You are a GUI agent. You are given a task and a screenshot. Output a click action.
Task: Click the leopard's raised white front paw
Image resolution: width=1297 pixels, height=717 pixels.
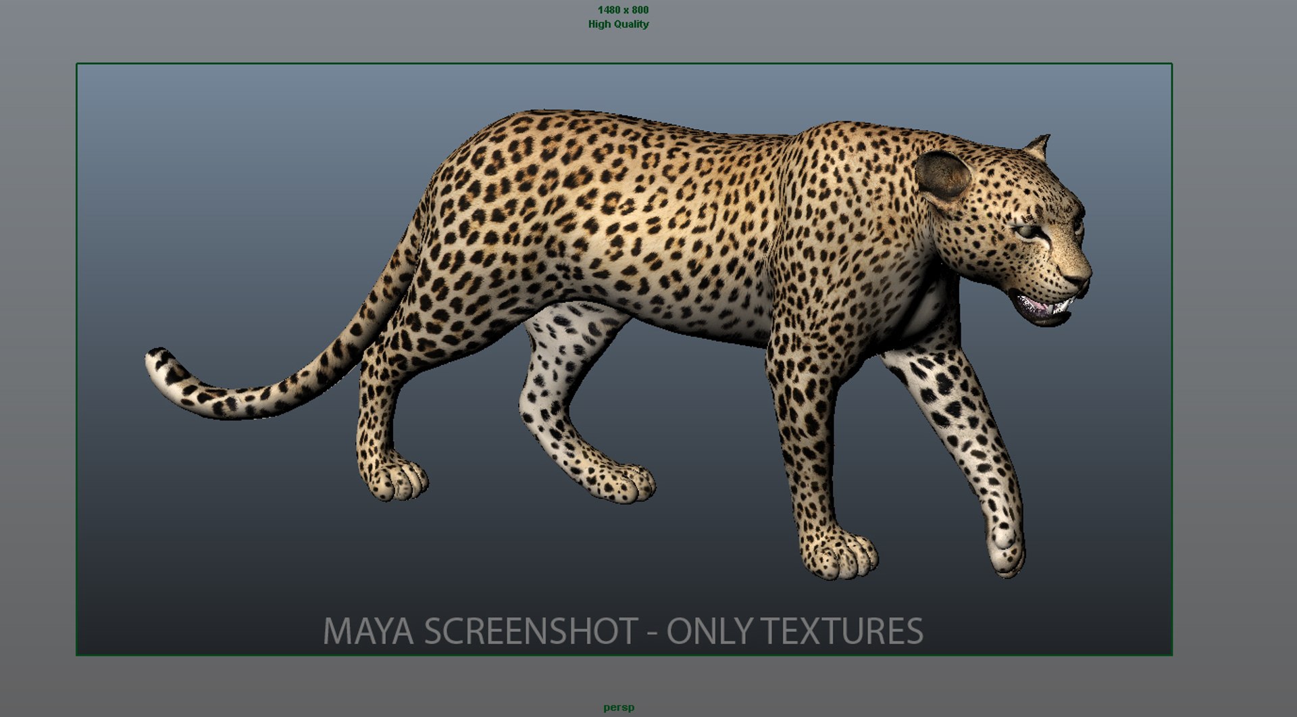pyautogui.click(x=1007, y=547)
